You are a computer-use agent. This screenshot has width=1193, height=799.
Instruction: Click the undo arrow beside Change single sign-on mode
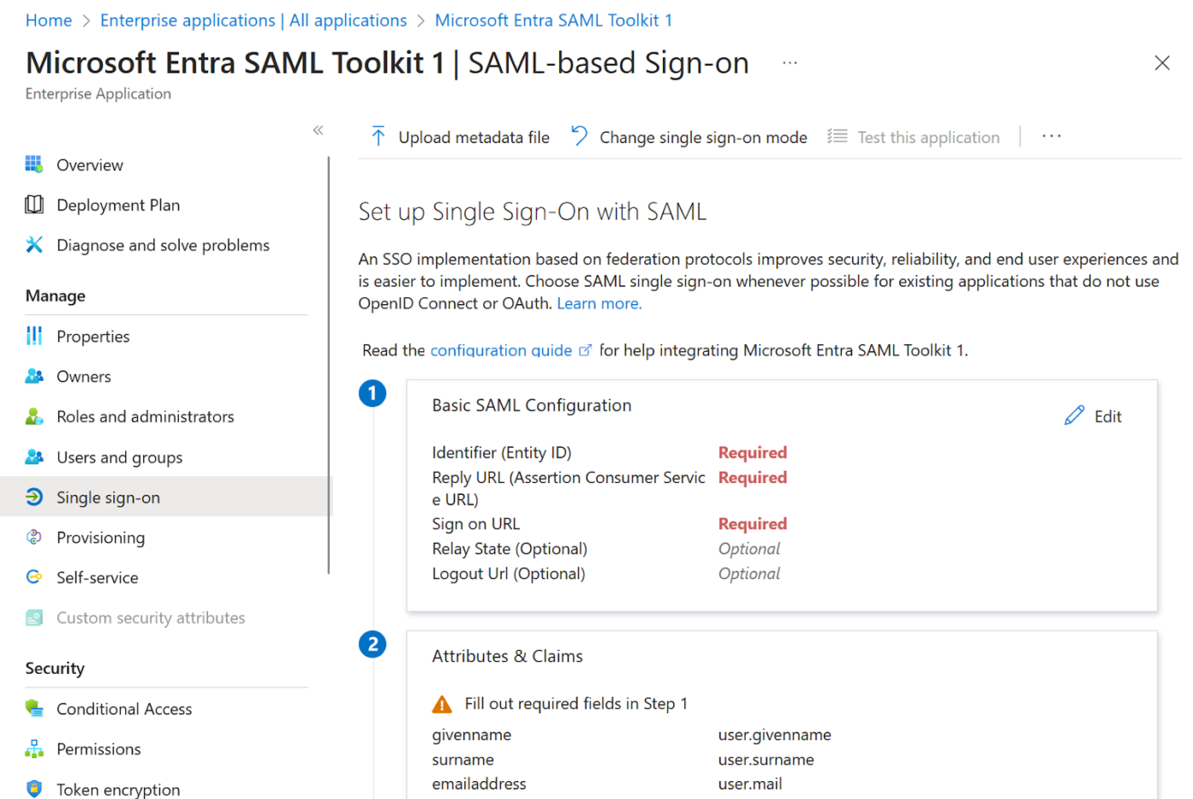click(579, 135)
